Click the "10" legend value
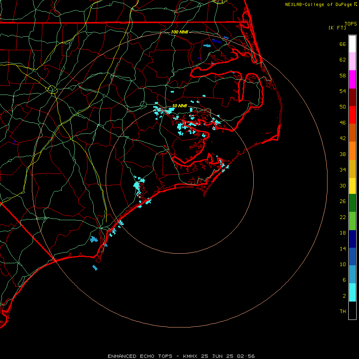Image resolution: width=359 pixels, height=359 pixels. [343, 264]
